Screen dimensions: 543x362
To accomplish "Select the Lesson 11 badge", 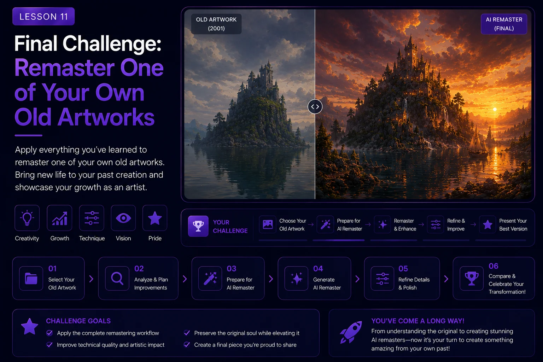I will click(43, 17).
